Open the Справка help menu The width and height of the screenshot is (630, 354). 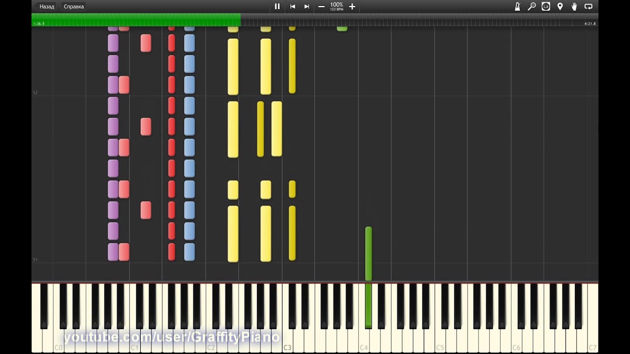[x=74, y=6]
